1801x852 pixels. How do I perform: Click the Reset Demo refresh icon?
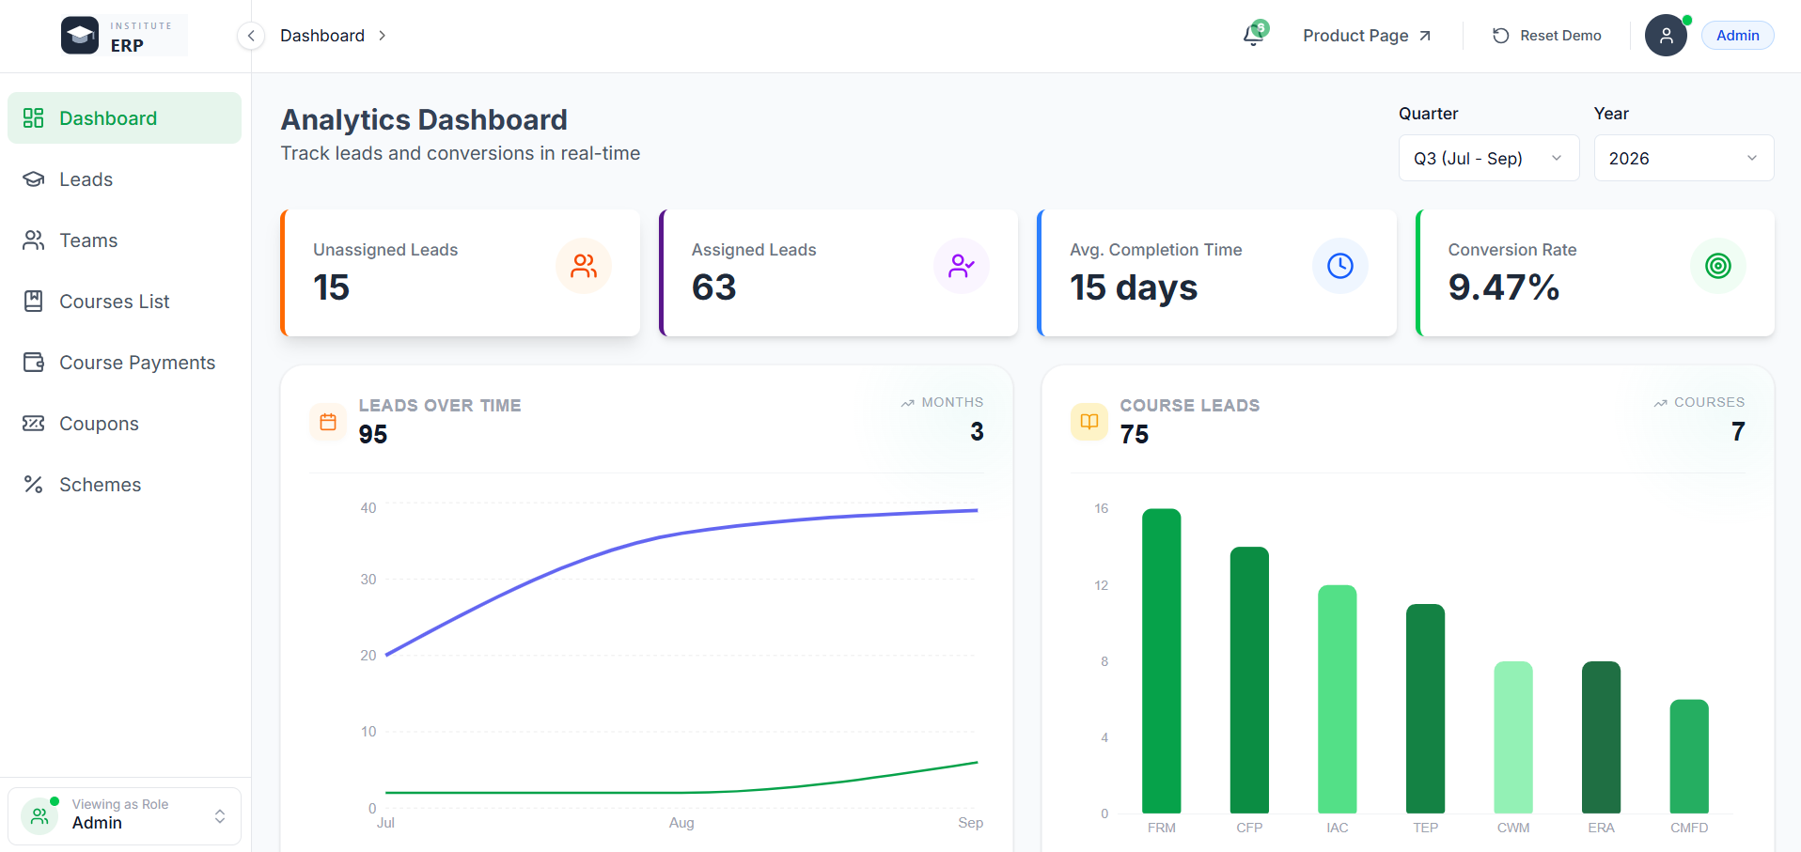[1501, 36]
